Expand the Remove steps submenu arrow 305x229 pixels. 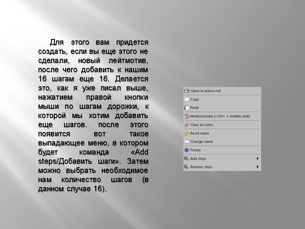pyautogui.click(x=257, y=167)
